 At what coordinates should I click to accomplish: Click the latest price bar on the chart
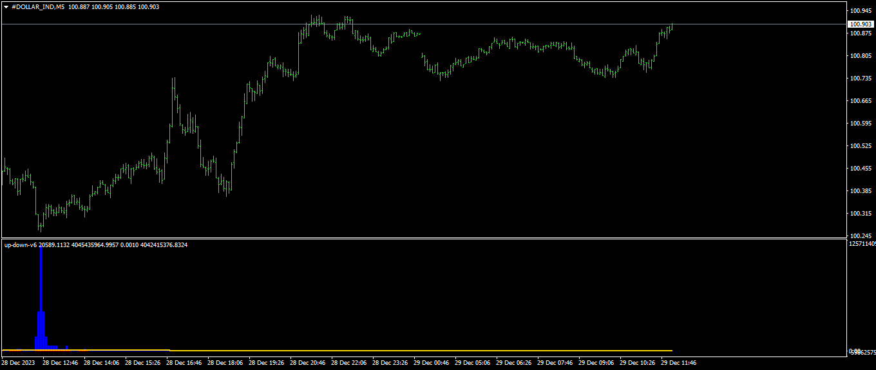pyautogui.click(x=672, y=26)
